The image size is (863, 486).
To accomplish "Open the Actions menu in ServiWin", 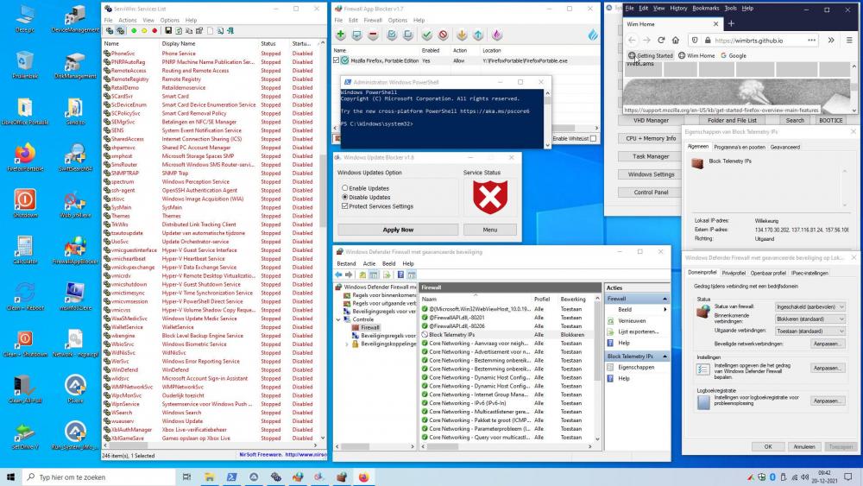I will pos(128,20).
